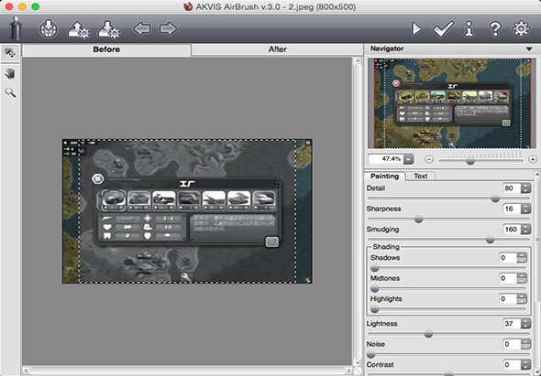Click the 47.4% zoom field
The height and width of the screenshot is (376, 541).
pos(386,159)
